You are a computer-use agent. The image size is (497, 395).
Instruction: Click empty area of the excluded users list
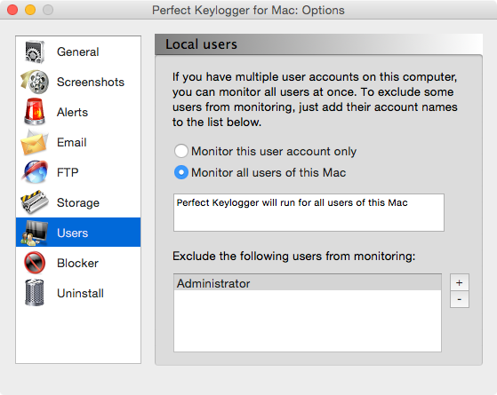tap(308, 320)
